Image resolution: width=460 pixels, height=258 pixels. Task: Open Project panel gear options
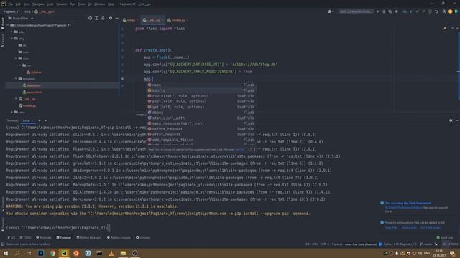click(111, 18)
